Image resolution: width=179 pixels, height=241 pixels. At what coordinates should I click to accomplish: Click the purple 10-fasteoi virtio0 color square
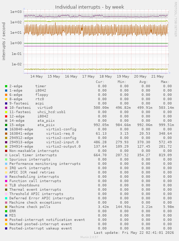[x=6, y=108]
